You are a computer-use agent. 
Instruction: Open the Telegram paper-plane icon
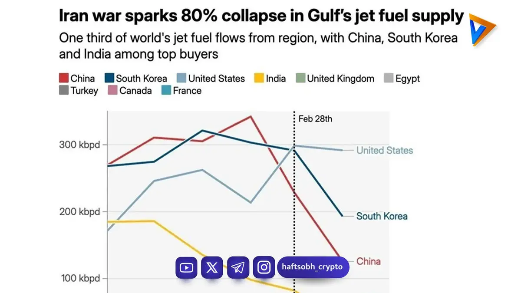point(238,267)
